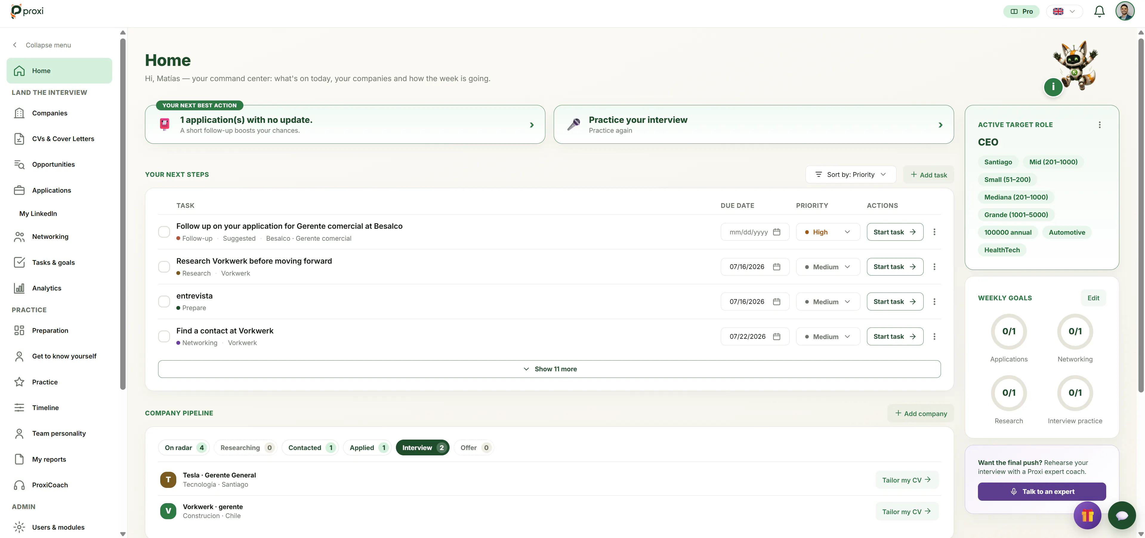
Task: Click the Vorkwerk company avatar
Action: [x=168, y=511]
